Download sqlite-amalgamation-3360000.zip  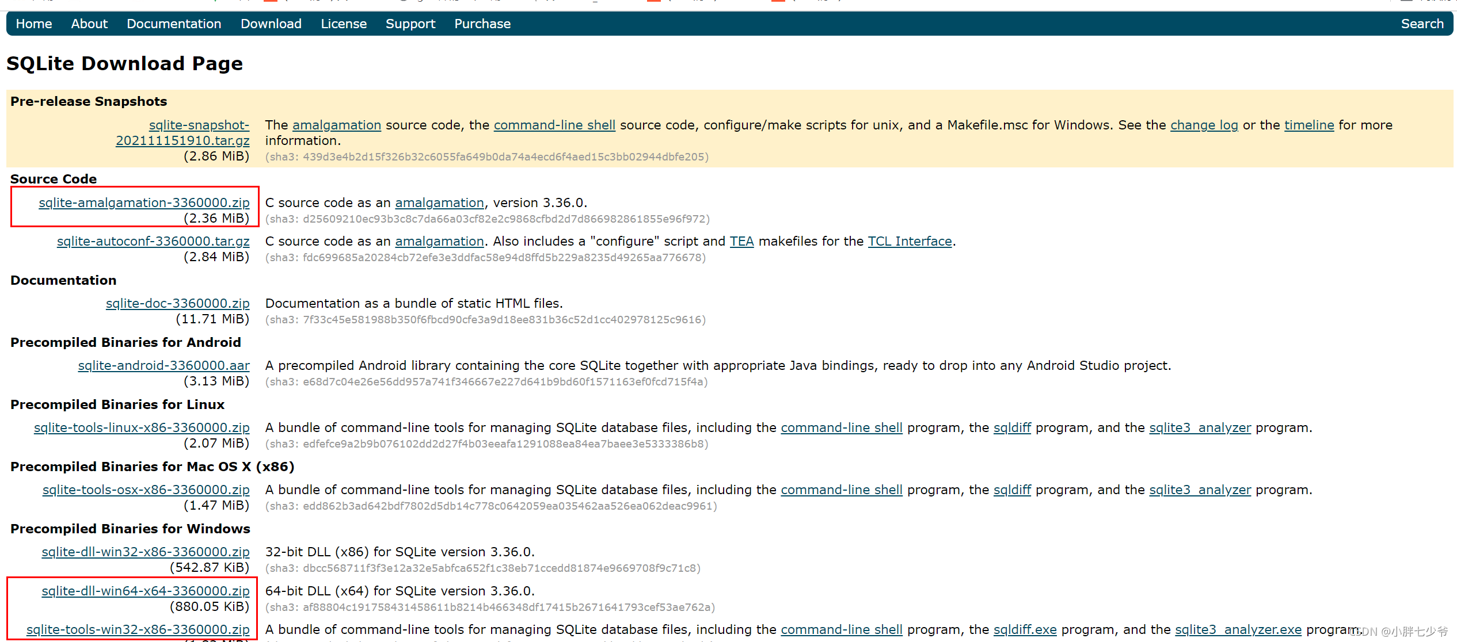coord(144,202)
